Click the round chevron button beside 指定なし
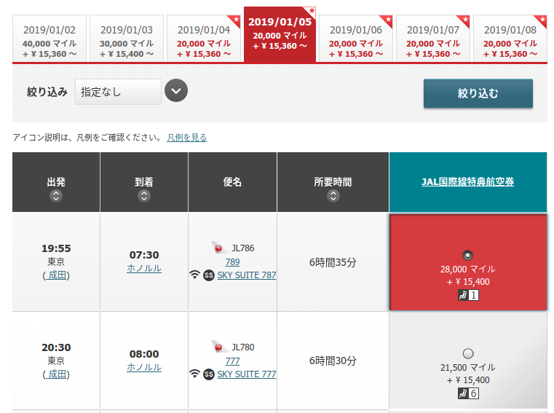Screen dimensions: 554x413 pyautogui.click(x=176, y=90)
